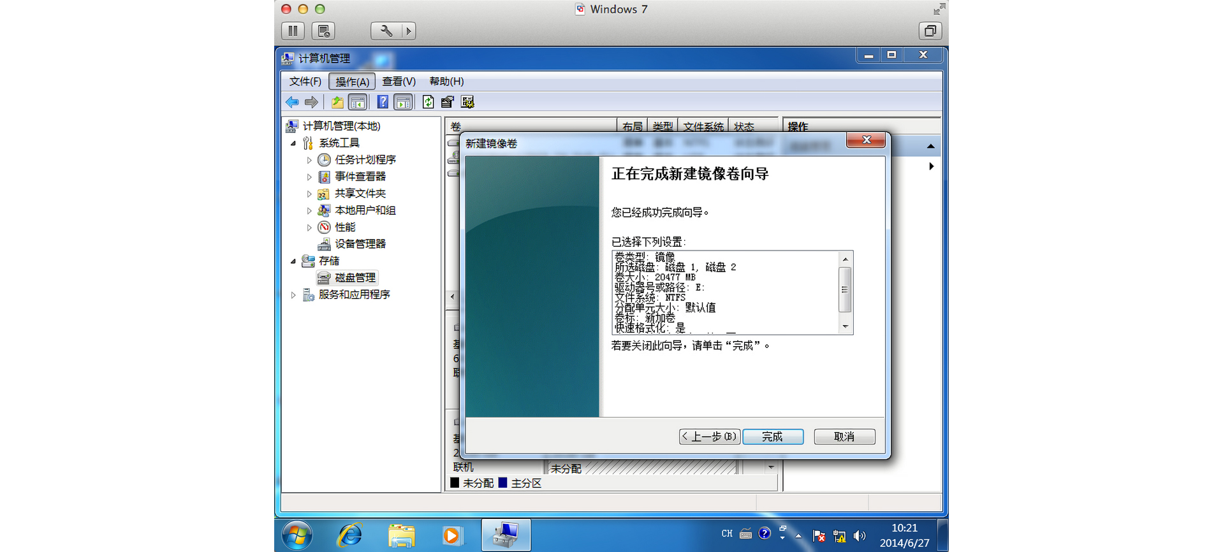Open the 文件(F) menu
The image size is (1223, 552).
pos(305,82)
